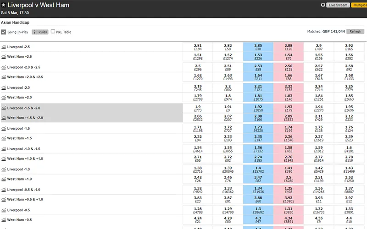367x229 pixels.
Task: Open graph icon for West Ham +0.5
Action: point(4,220)
